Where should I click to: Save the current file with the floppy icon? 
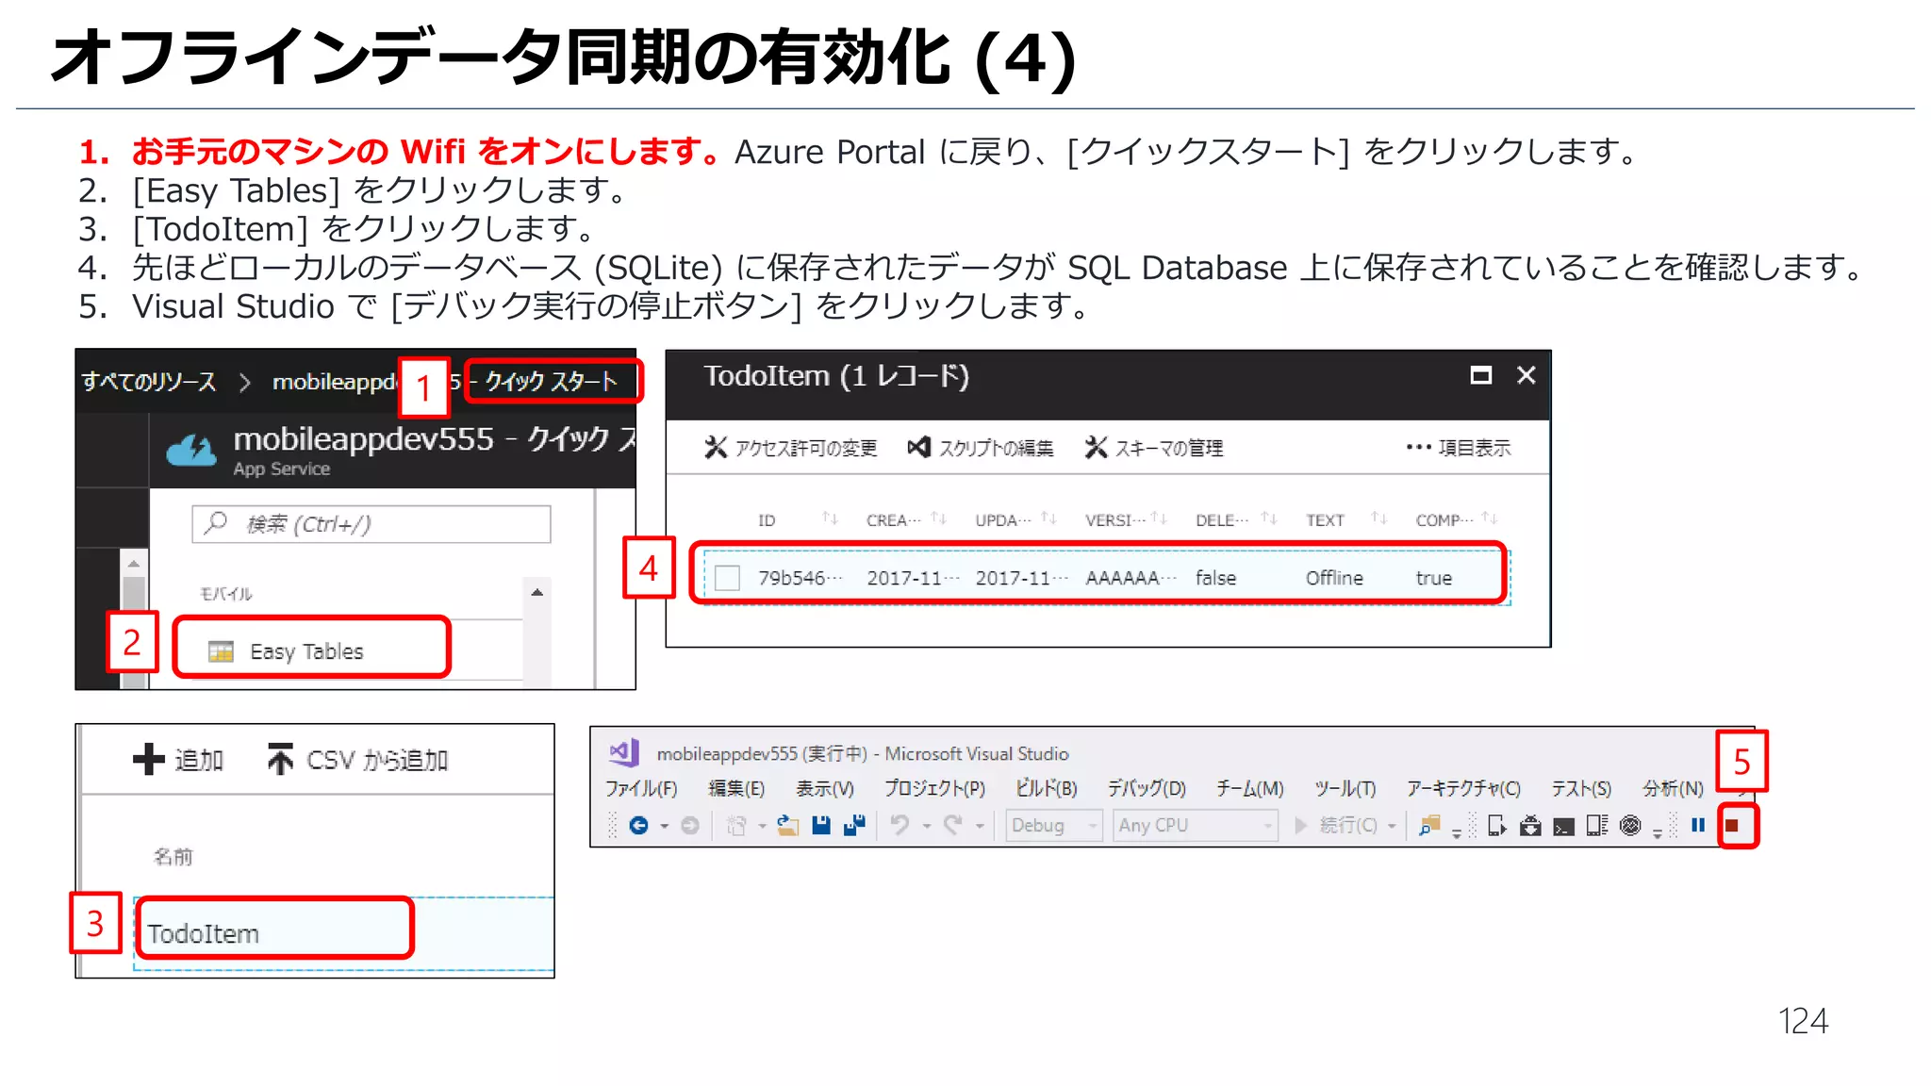(821, 826)
